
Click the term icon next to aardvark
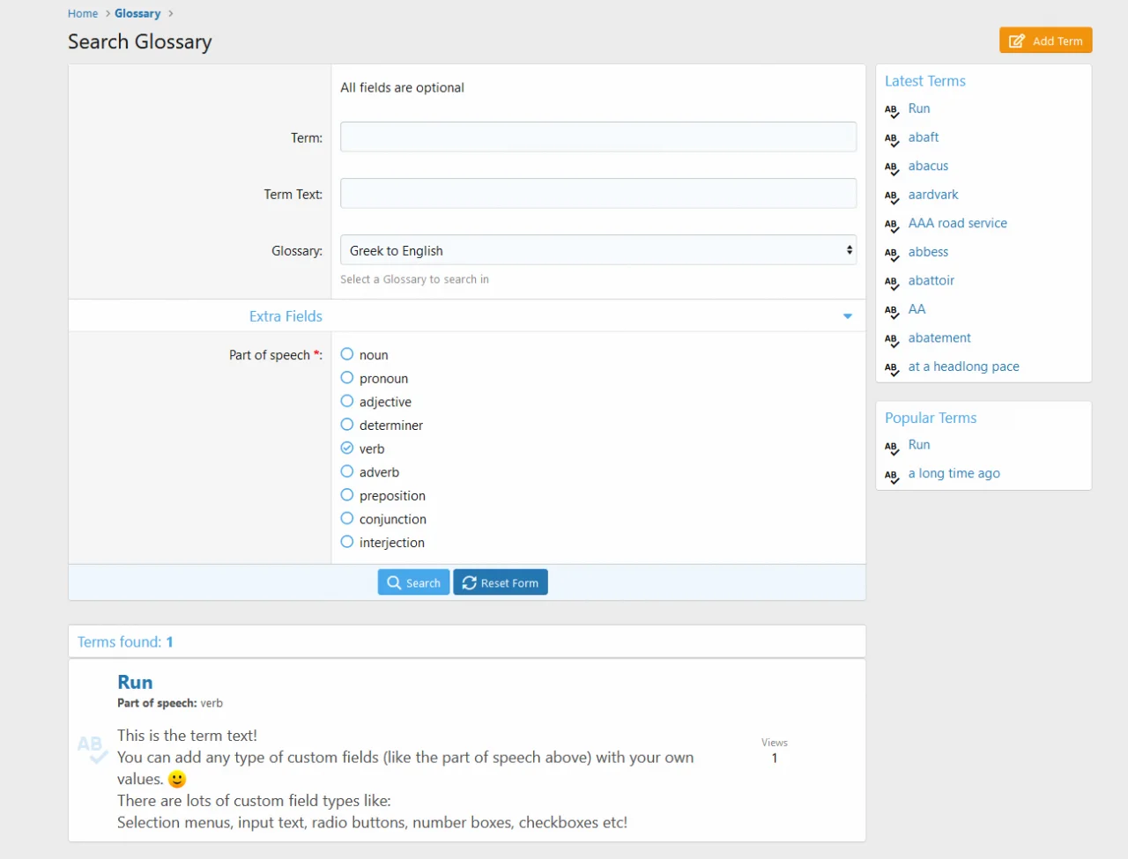892,196
